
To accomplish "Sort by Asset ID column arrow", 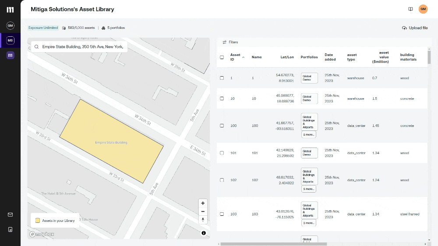I will point(243,57).
